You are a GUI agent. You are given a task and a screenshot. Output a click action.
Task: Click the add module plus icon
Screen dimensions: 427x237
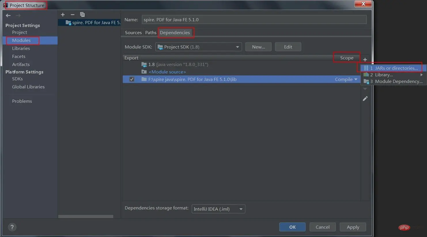tap(63, 15)
